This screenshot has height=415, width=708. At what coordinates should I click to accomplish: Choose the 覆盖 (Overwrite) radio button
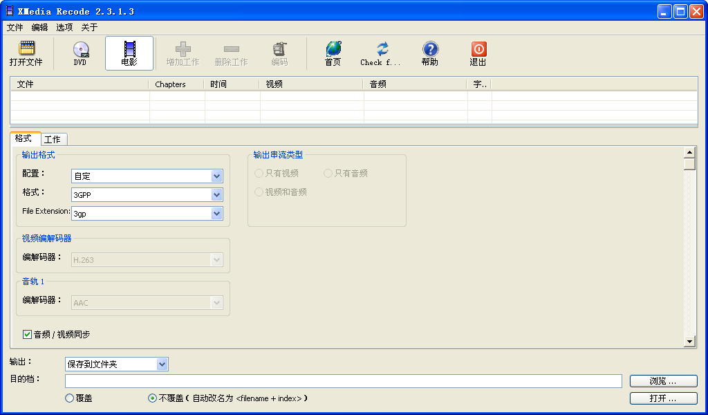[x=70, y=398]
